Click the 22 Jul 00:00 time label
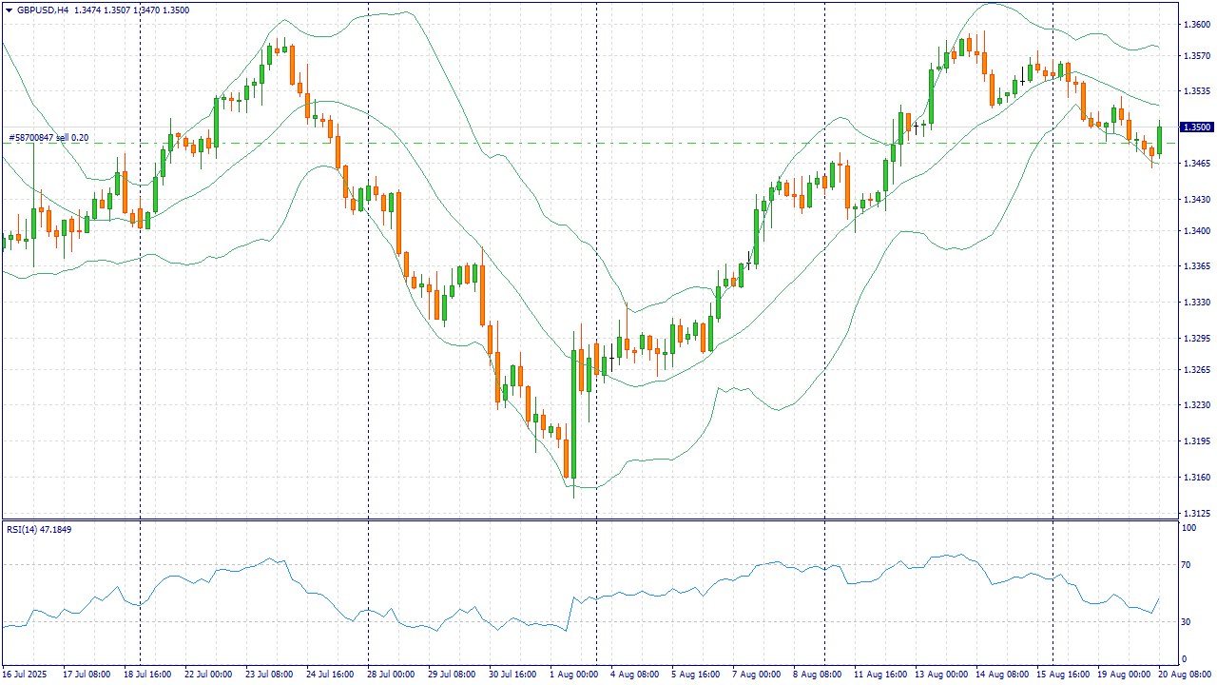 (x=207, y=675)
